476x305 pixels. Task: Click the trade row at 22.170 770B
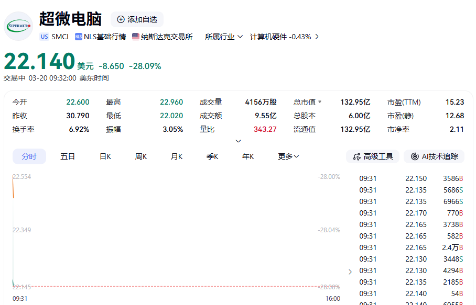point(411,213)
